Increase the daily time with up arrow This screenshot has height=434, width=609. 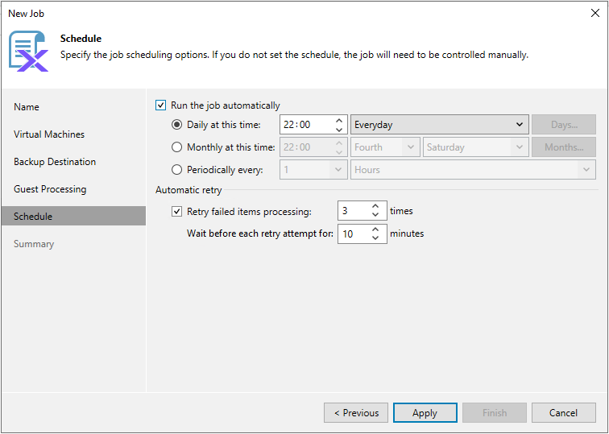tap(339, 120)
